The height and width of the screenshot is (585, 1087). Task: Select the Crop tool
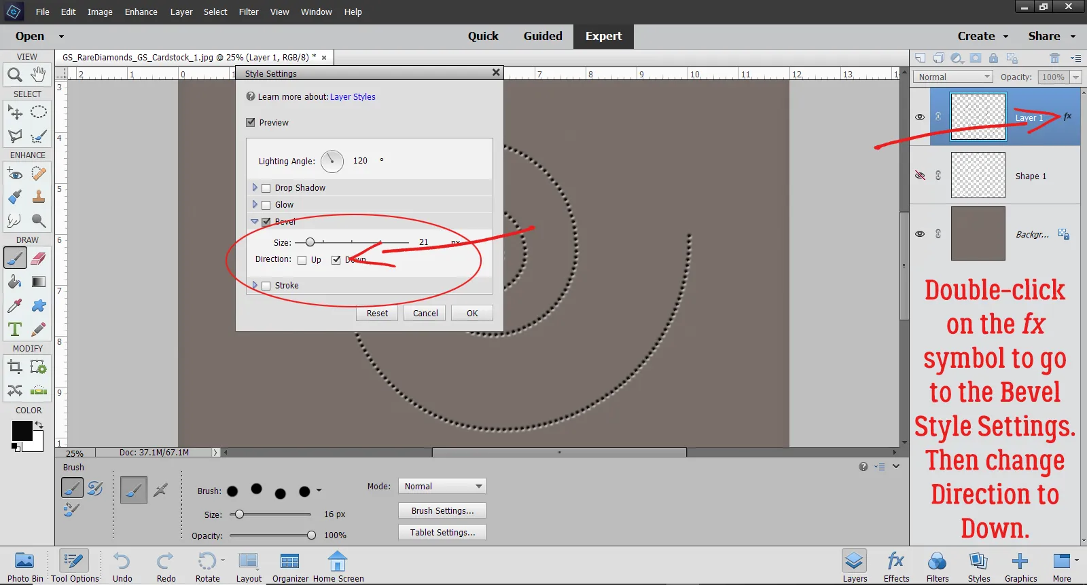(x=14, y=368)
